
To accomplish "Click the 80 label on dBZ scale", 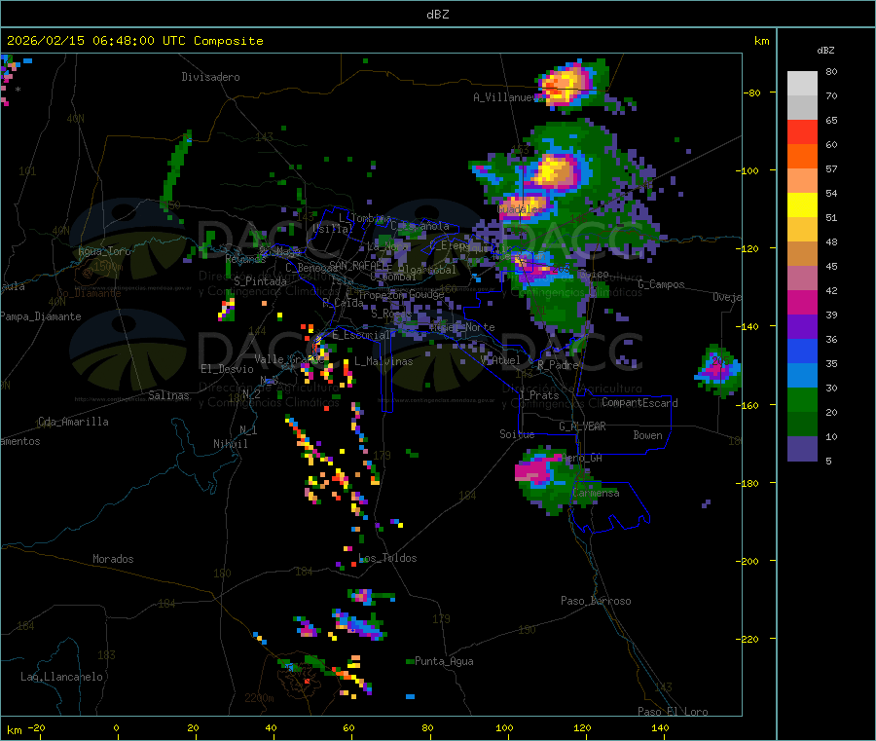I will point(831,71).
